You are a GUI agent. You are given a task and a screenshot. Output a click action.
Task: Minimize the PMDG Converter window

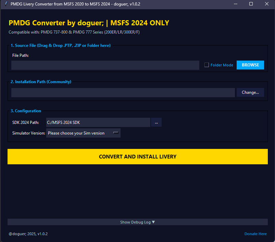pyautogui.click(x=235, y=4)
